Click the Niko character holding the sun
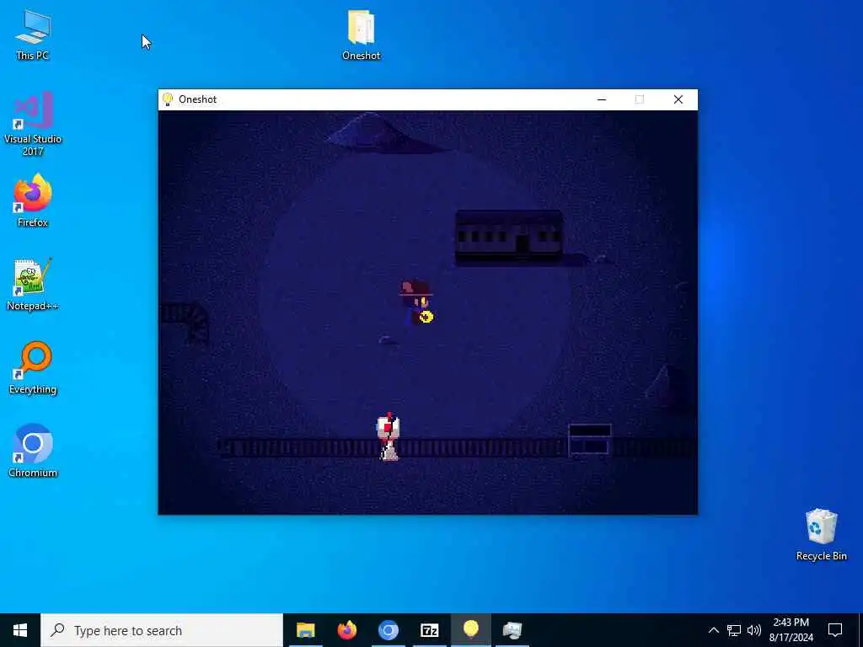863x647 pixels. point(416,302)
